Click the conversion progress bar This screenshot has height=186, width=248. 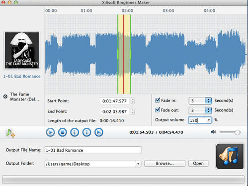click(123, 180)
